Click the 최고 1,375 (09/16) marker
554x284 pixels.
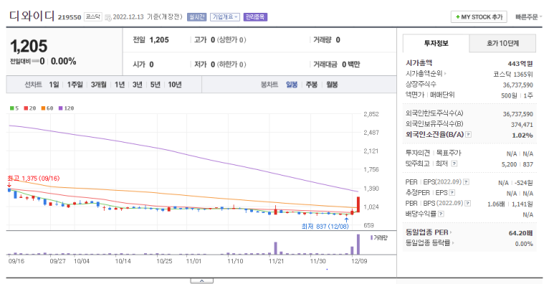coord(33,179)
